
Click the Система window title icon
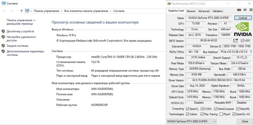4,3
